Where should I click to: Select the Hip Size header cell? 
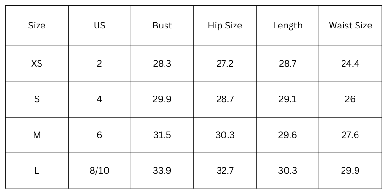[225, 26]
